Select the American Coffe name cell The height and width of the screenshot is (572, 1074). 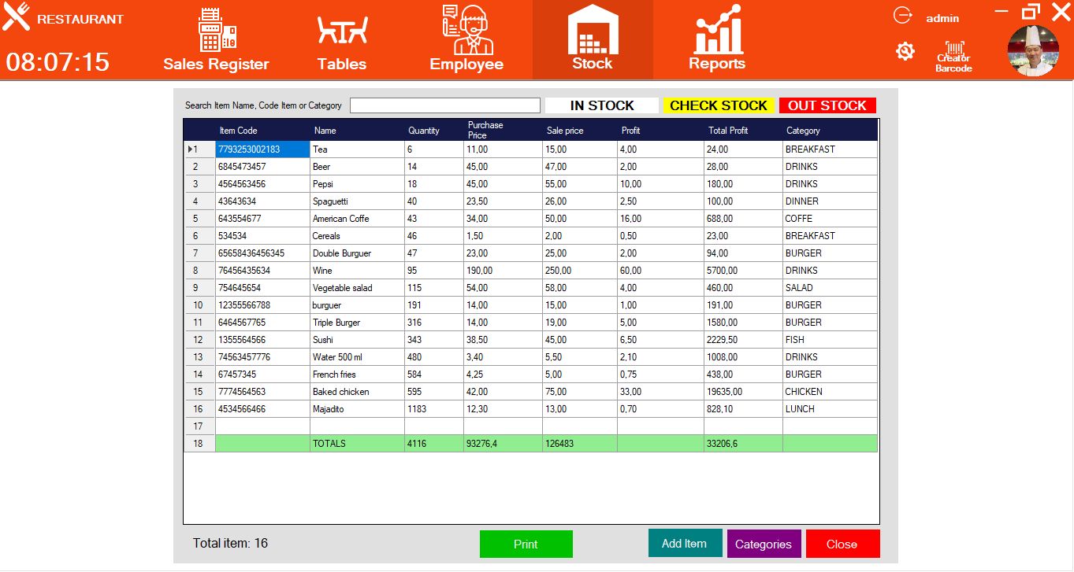(358, 219)
